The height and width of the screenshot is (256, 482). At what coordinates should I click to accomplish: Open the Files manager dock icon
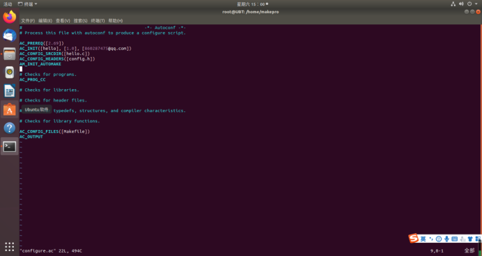pyautogui.click(x=10, y=54)
